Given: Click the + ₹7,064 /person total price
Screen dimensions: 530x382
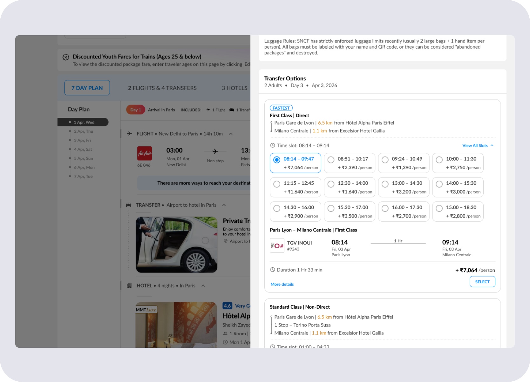Looking at the screenshot, I should pos(475,270).
